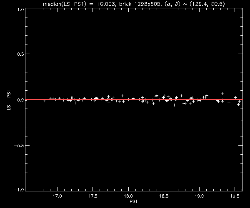Click the y-axis tick label 0.5
The image size is (250, 208).
point(20,54)
